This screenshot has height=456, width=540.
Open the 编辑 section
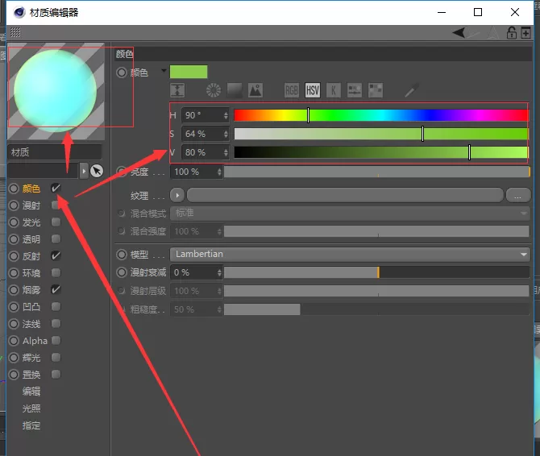(31, 392)
